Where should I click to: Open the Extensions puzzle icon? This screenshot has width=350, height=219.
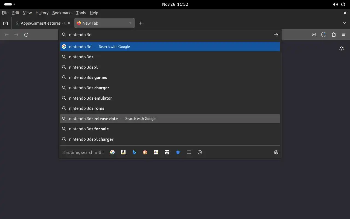click(x=334, y=34)
